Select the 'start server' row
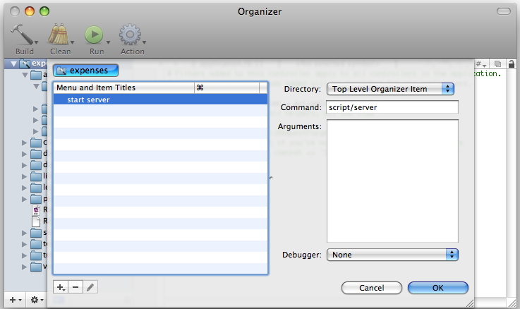The height and width of the screenshot is (309, 520). pyautogui.click(x=160, y=99)
